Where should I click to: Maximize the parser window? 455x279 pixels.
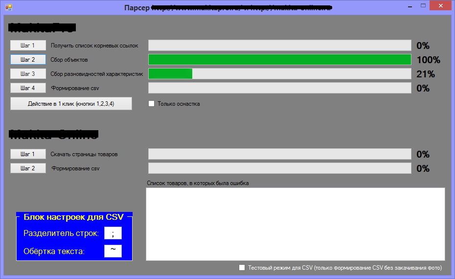(423, 6)
